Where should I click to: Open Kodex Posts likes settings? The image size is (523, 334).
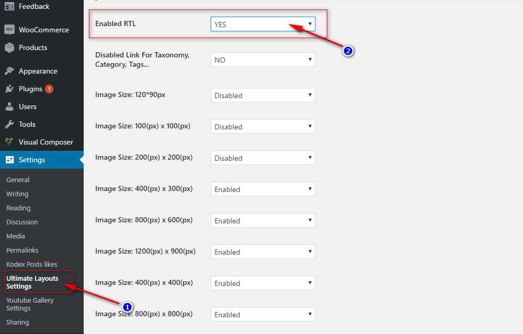[31, 264]
